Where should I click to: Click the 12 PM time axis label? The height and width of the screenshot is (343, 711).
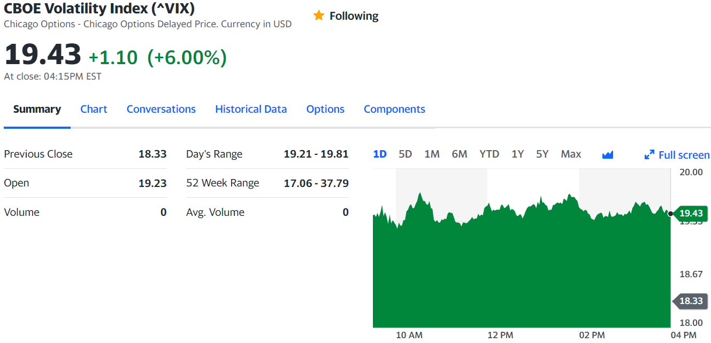coord(500,335)
